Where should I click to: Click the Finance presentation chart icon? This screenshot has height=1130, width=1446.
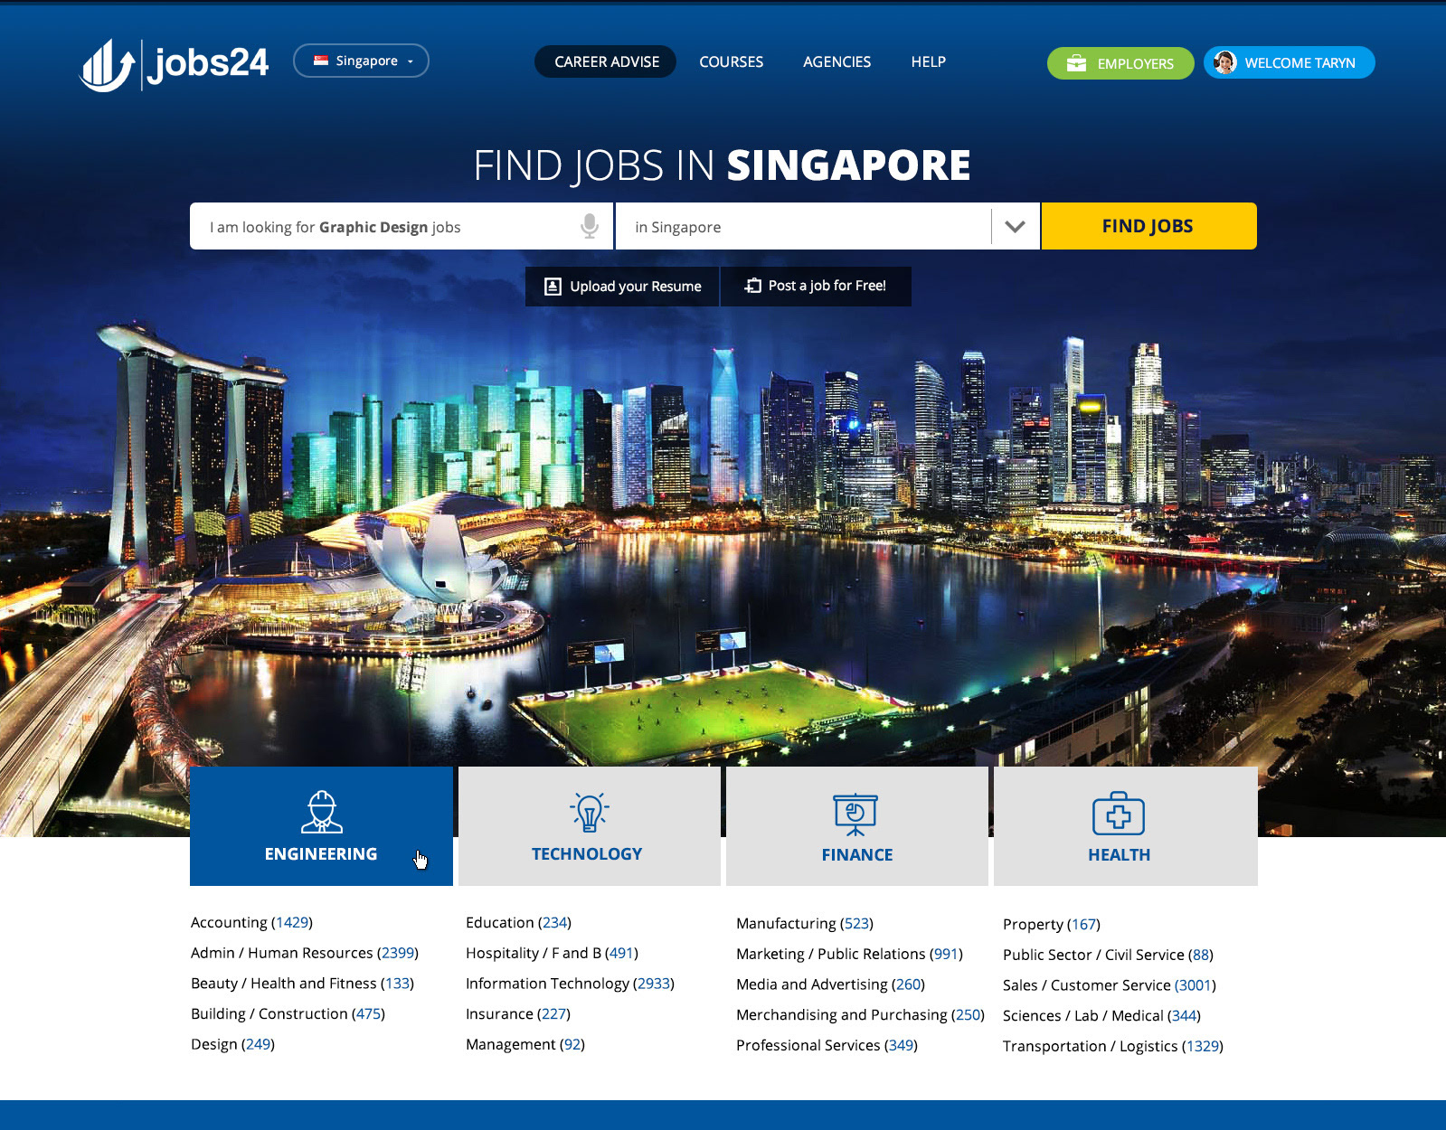click(855, 815)
